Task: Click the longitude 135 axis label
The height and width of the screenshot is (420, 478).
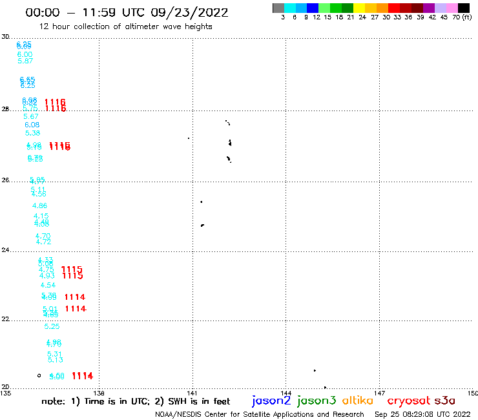Action: pos(5,393)
